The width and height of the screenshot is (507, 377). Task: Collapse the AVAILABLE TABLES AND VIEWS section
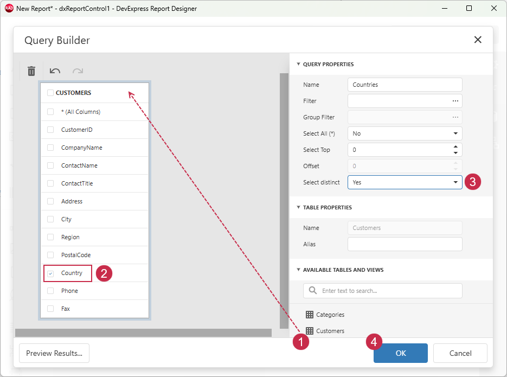click(298, 270)
